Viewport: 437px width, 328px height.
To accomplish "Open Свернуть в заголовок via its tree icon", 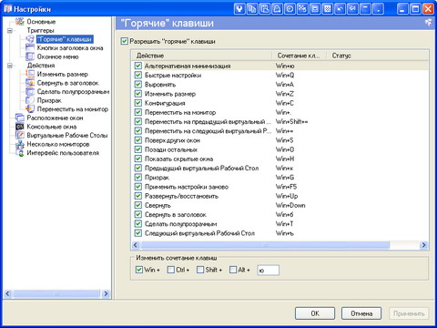I will (30, 83).
